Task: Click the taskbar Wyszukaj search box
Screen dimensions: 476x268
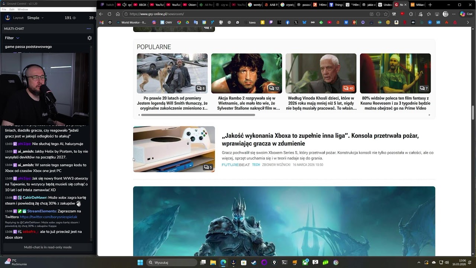Action: pos(171,262)
